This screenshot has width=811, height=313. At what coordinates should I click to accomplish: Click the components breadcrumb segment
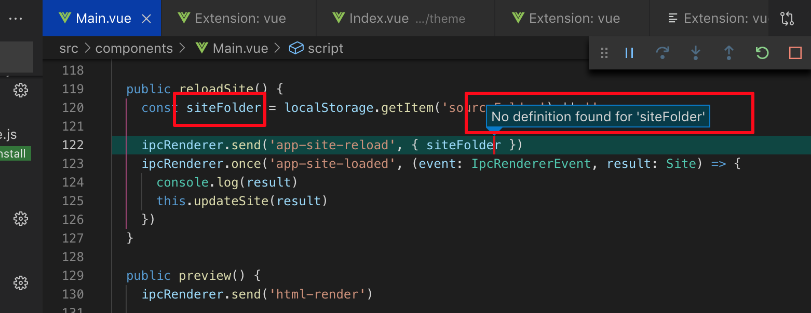pyautogui.click(x=134, y=49)
